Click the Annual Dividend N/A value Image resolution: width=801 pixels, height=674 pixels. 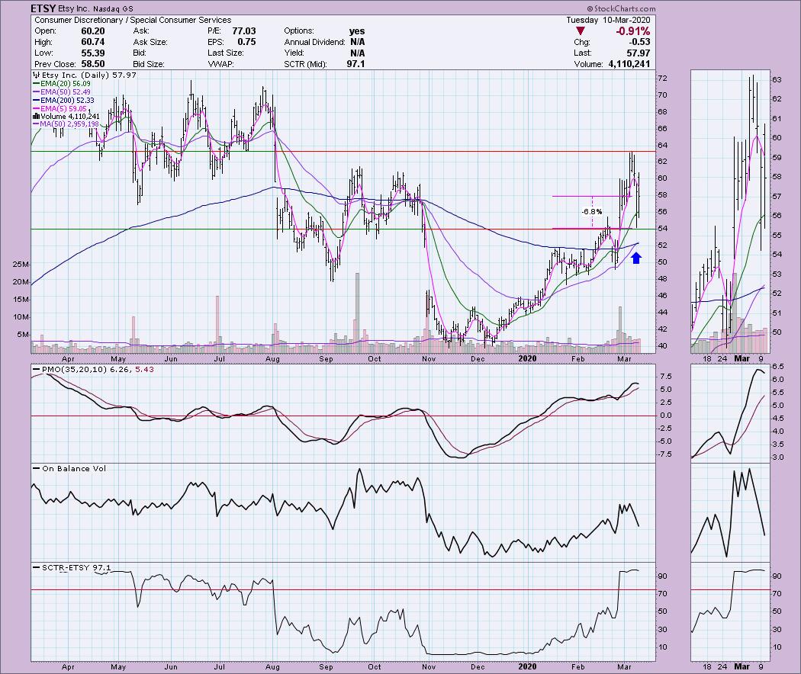pyautogui.click(x=358, y=42)
